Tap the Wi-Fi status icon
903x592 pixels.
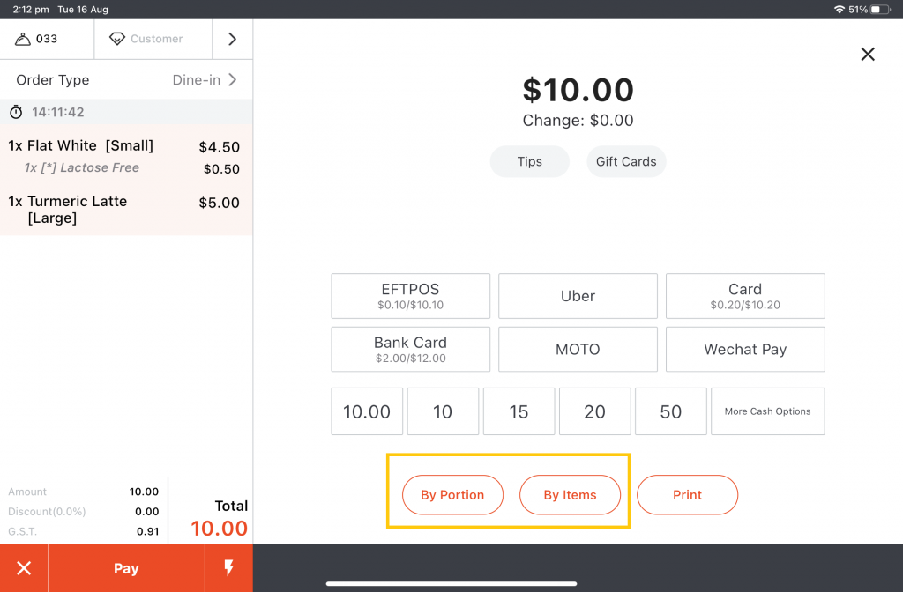(x=839, y=9)
